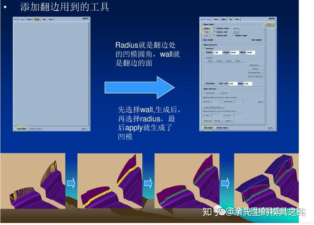Switch to the Tip tab
This screenshot has height=225, width=314.
tap(230, 19)
